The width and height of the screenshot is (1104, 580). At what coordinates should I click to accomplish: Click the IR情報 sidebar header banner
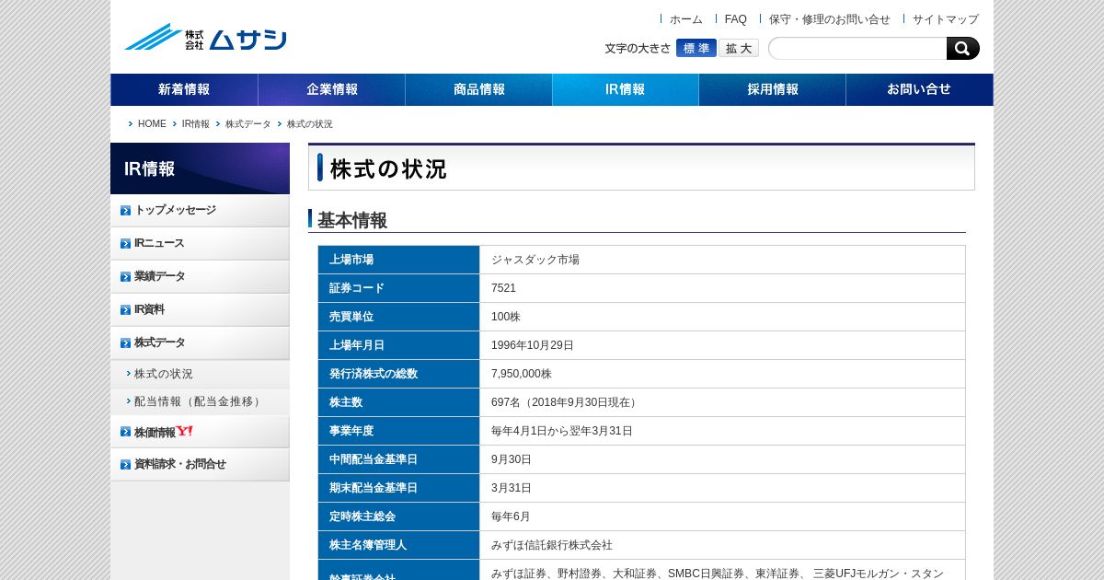pyautogui.click(x=200, y=168)
